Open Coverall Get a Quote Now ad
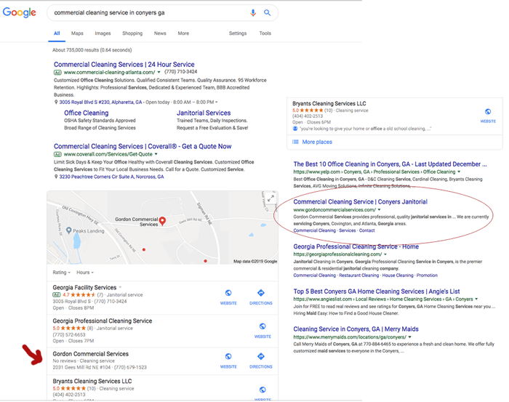Screen dimensions: 509x402 (143, 146)
